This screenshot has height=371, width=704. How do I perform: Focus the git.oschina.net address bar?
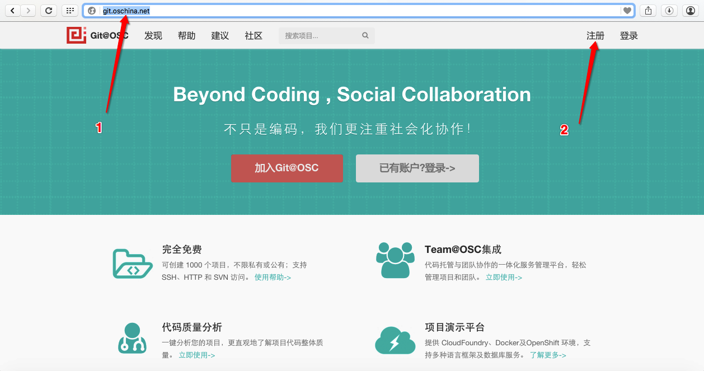click(x=358, y=11)
